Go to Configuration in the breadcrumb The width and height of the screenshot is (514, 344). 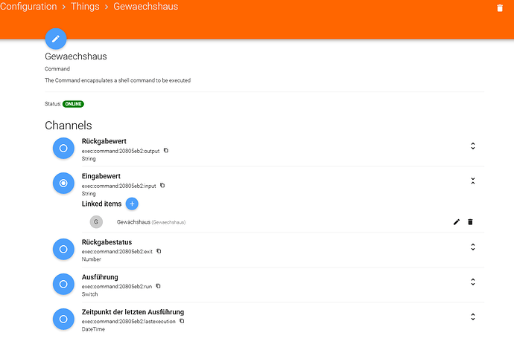coord(28,7)
